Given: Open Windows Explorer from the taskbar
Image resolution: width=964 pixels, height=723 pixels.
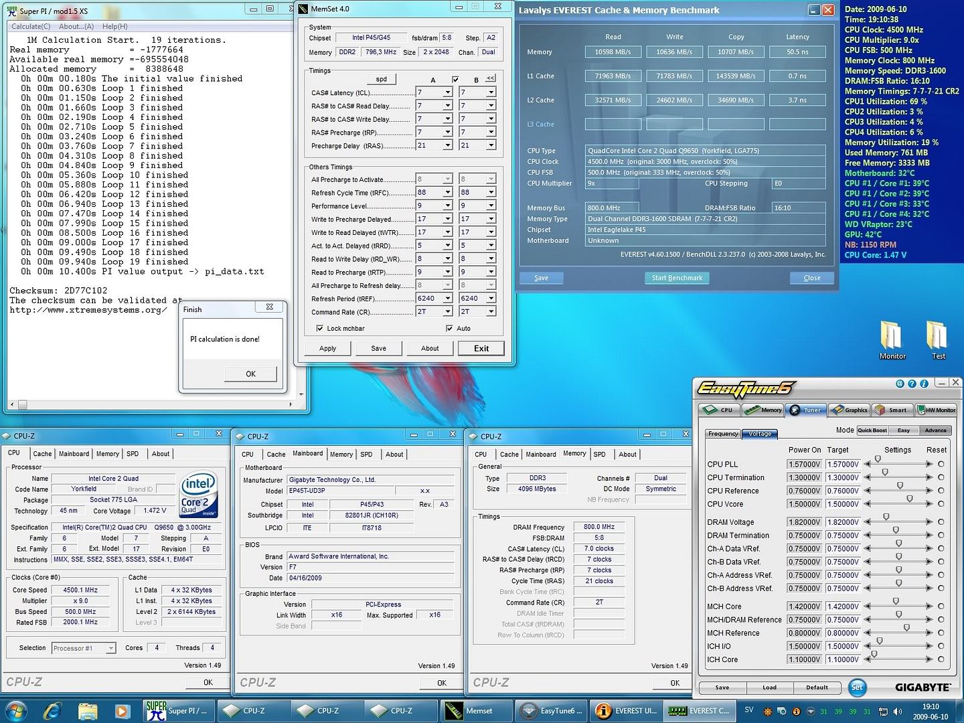Looking at the screenshot, I should tap(88, 710).
